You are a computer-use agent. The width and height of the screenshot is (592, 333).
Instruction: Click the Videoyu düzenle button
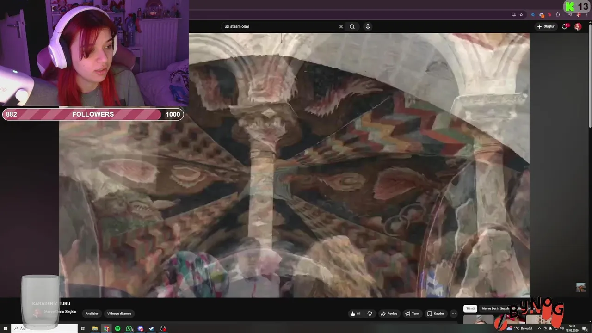[x=119, y=314]
